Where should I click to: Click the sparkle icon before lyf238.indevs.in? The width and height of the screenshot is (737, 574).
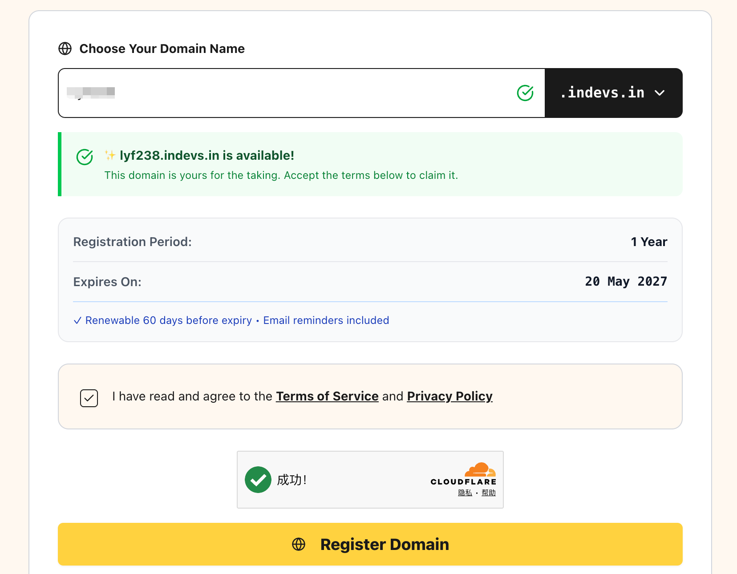click(x=110, y=155)
